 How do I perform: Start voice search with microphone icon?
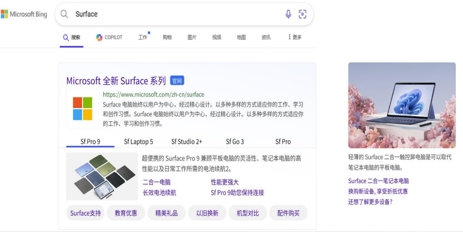(x=288, y=14)
